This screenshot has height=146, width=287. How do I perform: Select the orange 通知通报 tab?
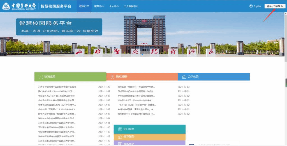pyautogui.click(x=142, y=77)
